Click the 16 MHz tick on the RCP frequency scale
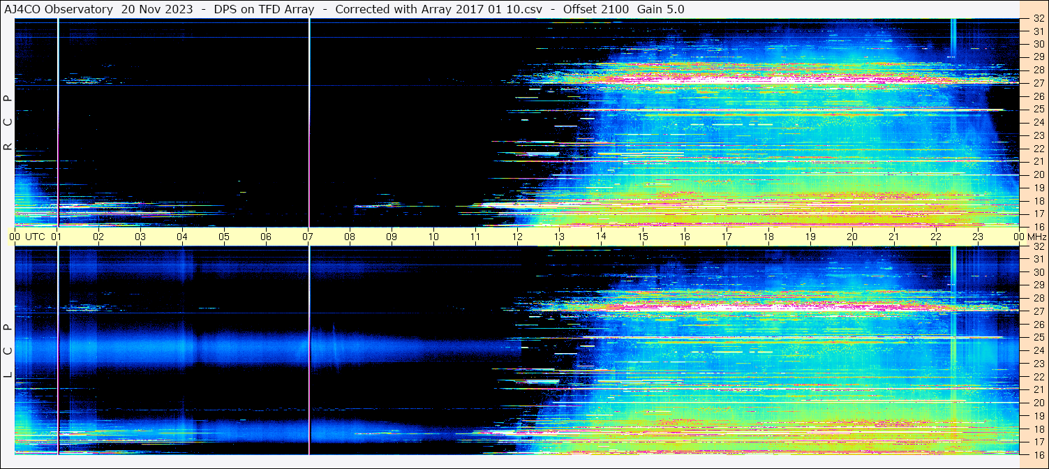1049x469 pixels. tap(1039, 226)
